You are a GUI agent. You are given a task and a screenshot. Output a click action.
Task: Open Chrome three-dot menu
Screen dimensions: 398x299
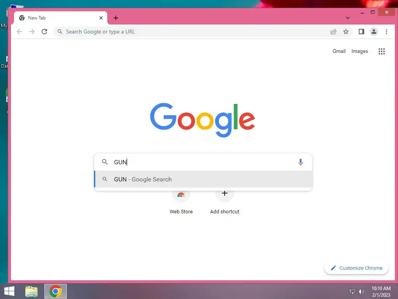pyautogui.click(x=386, y=32)
